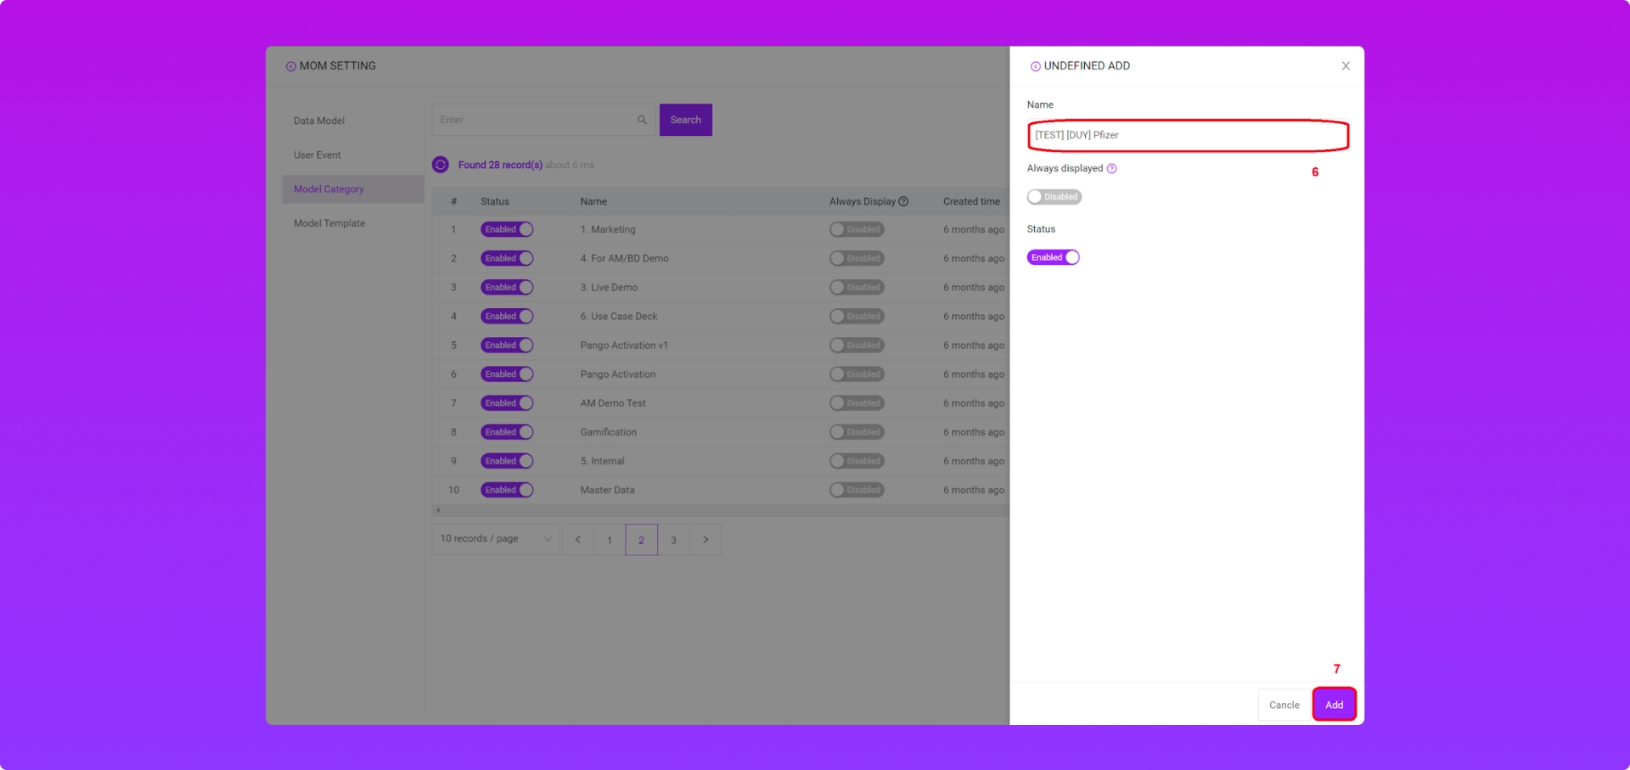Click the Name input field
Image resolution: width=1630 pixels, height=770 pixels.
tap(1187, 135)
